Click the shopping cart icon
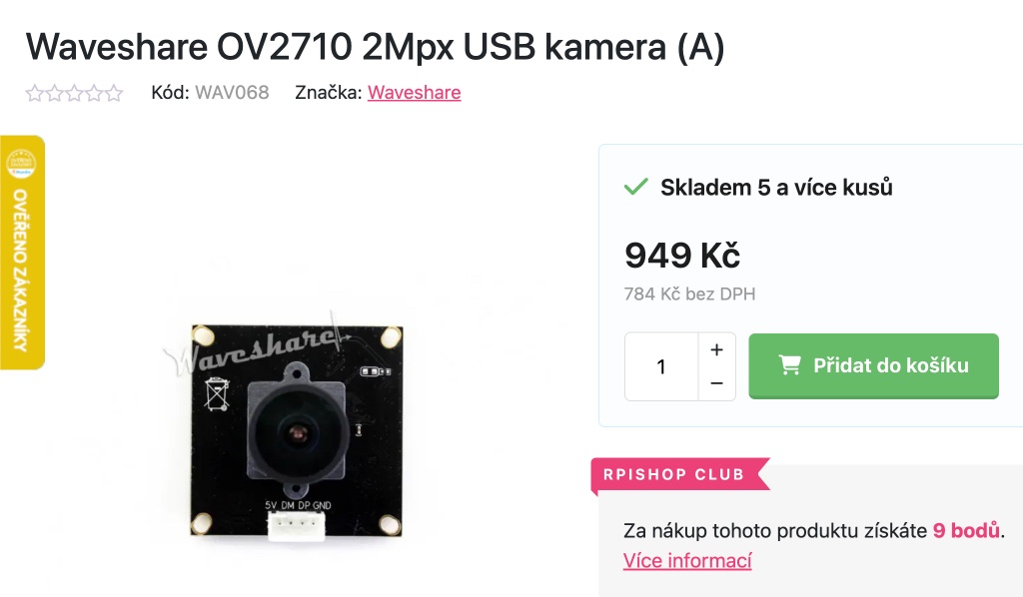1023x597 pixels. pyautogui.click(x=789, y=365)
